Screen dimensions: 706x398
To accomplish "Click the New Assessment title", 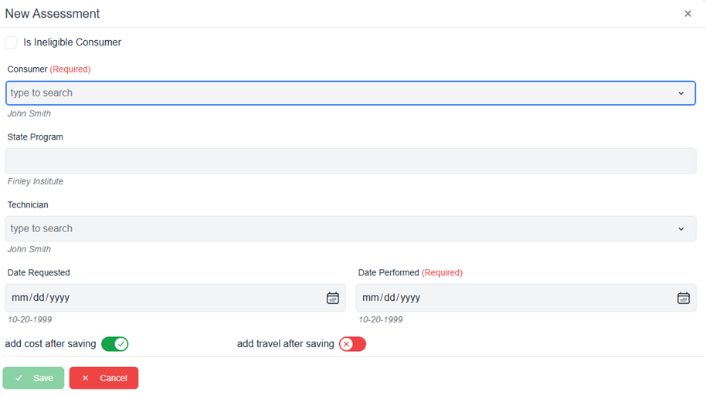I will [x=53, y=13].
